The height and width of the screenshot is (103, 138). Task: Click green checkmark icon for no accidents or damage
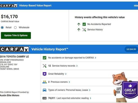click(44, 58)
